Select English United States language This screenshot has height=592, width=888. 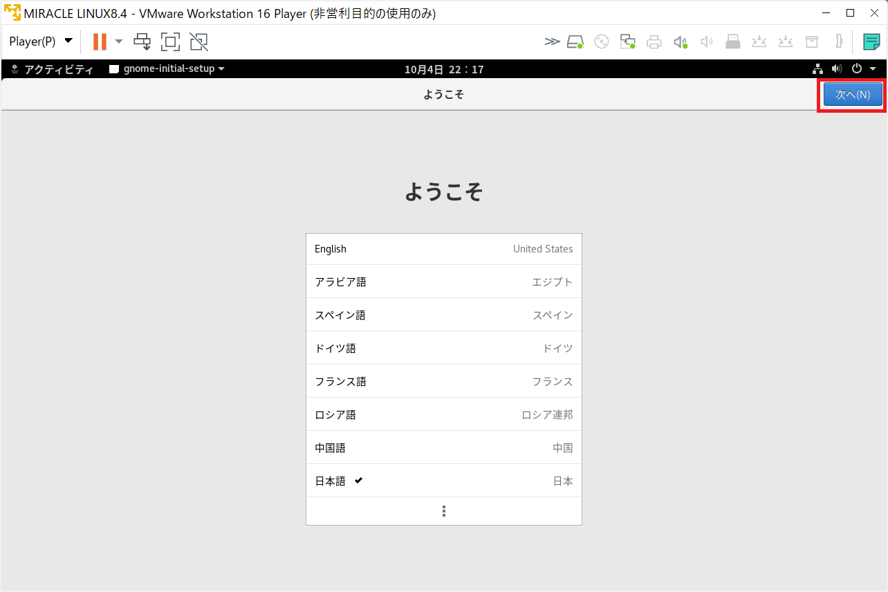click(x=443, y=249)
